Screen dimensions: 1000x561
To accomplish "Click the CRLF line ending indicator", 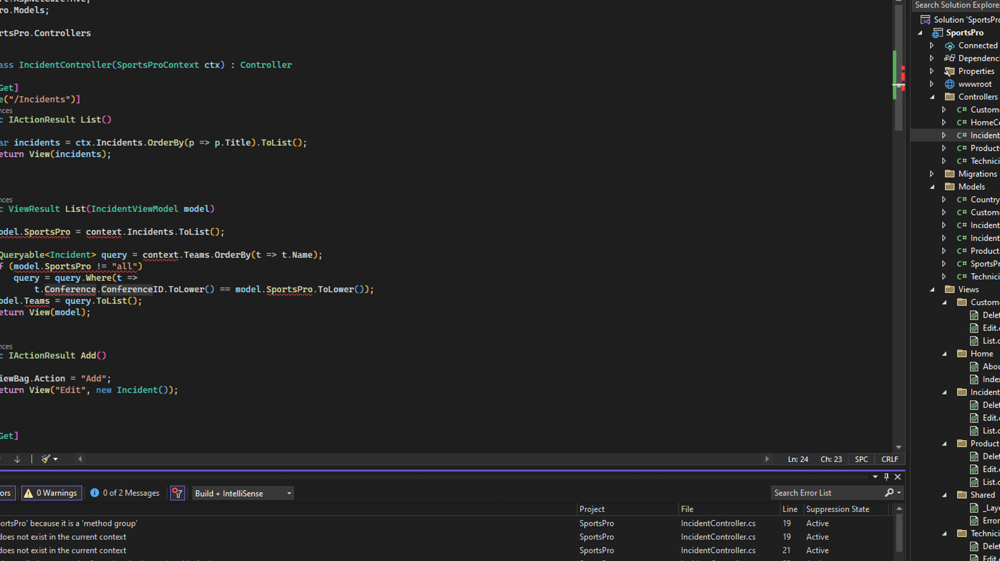I will pyautogui.click(x=890, y=459).
